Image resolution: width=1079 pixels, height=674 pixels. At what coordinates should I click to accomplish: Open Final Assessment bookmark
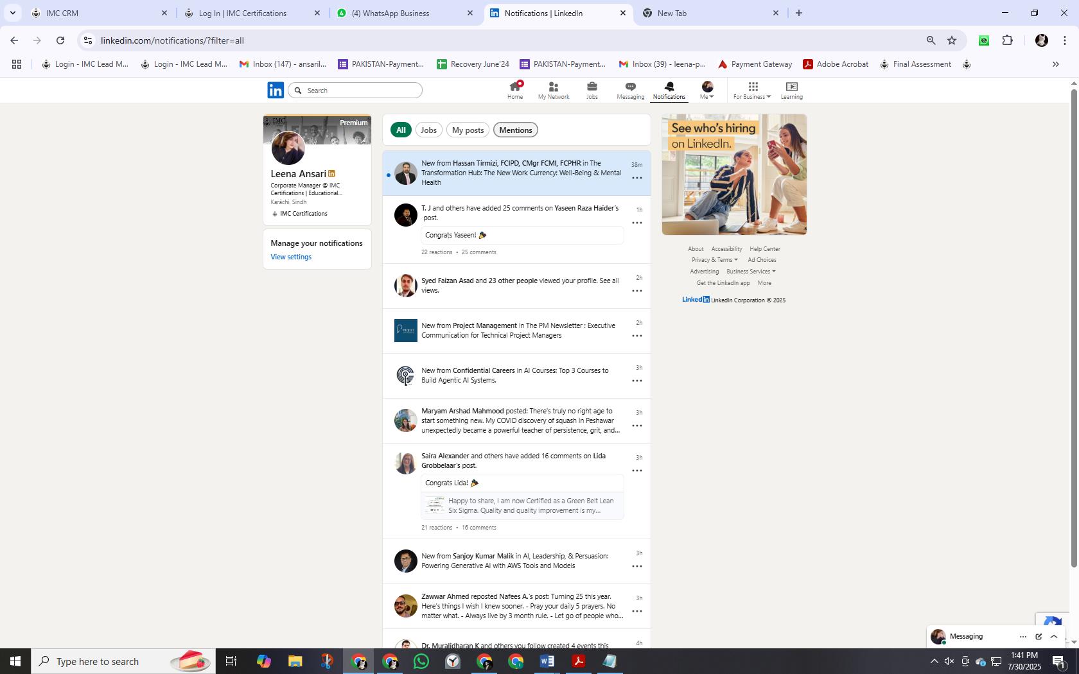(915, 64)
